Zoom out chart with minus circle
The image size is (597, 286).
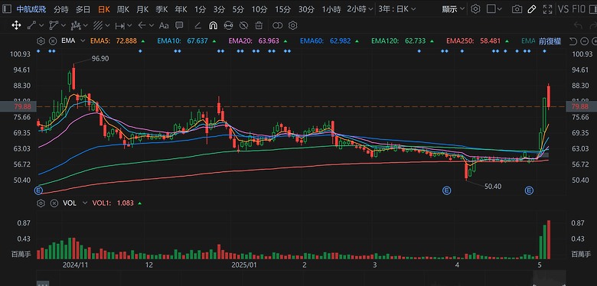(586, 41)
